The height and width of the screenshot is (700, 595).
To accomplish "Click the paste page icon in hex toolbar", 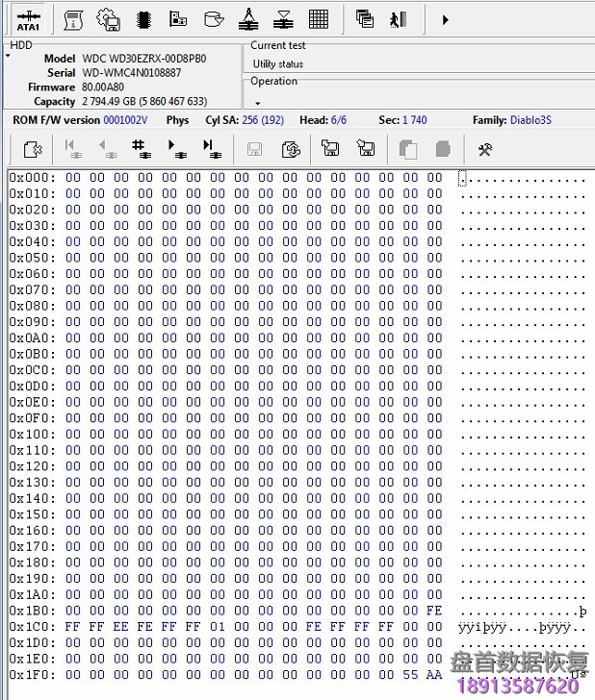I will click(443, 149).
